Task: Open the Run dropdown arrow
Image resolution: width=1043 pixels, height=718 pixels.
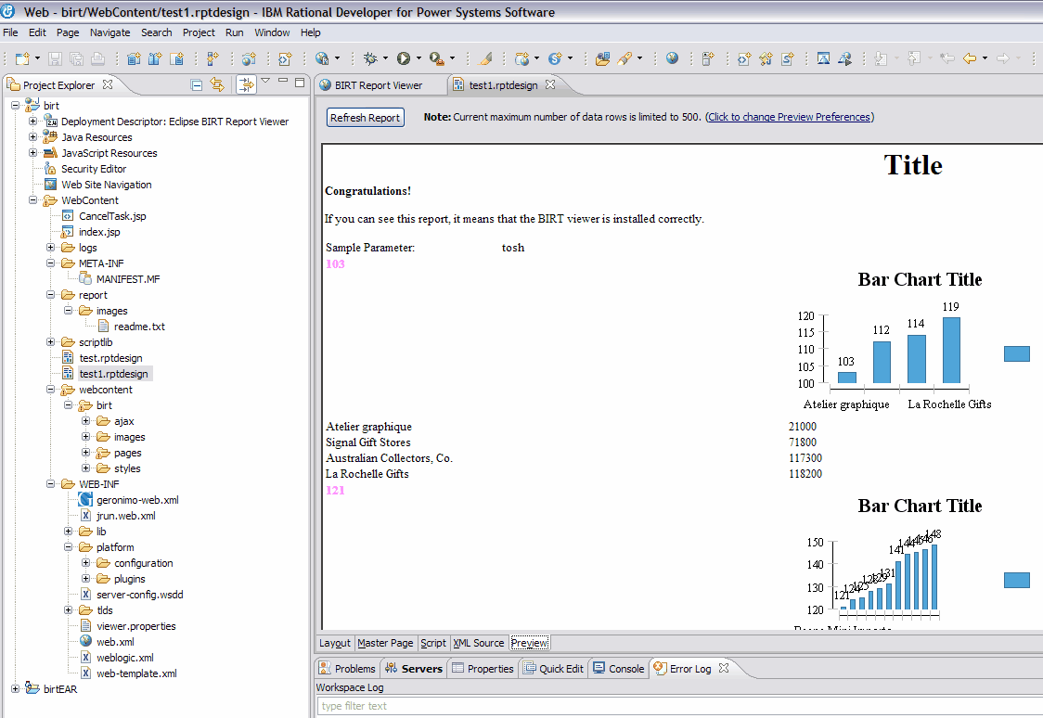Action: (418, 58)
